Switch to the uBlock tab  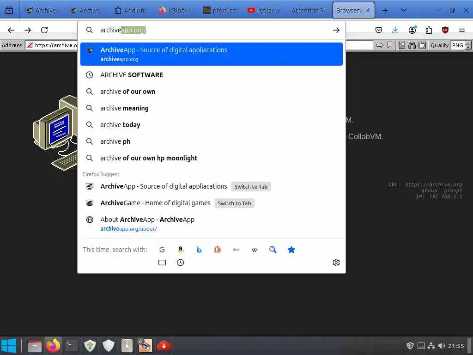tap(175, 10)
